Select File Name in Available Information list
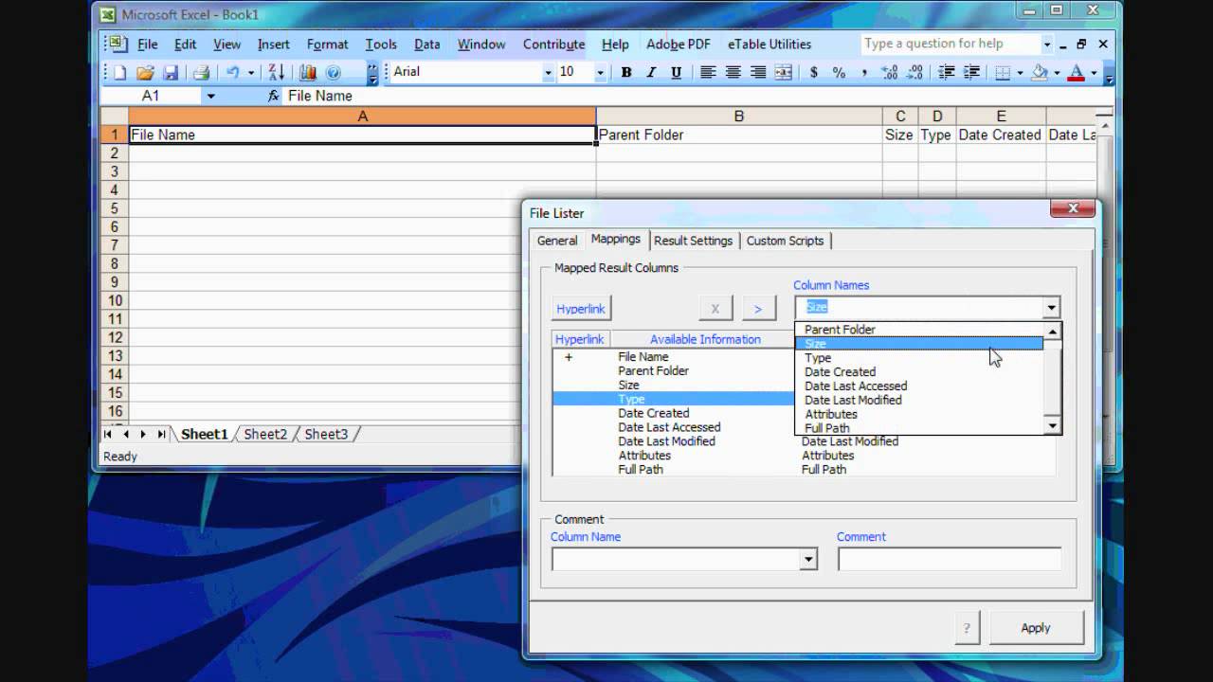Screen dimensions: 1213x682 (643, 357)
